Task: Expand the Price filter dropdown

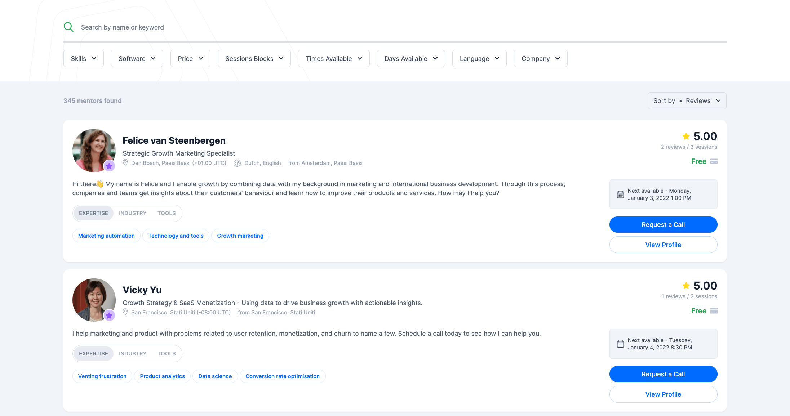Action: [x=190, y=58]
